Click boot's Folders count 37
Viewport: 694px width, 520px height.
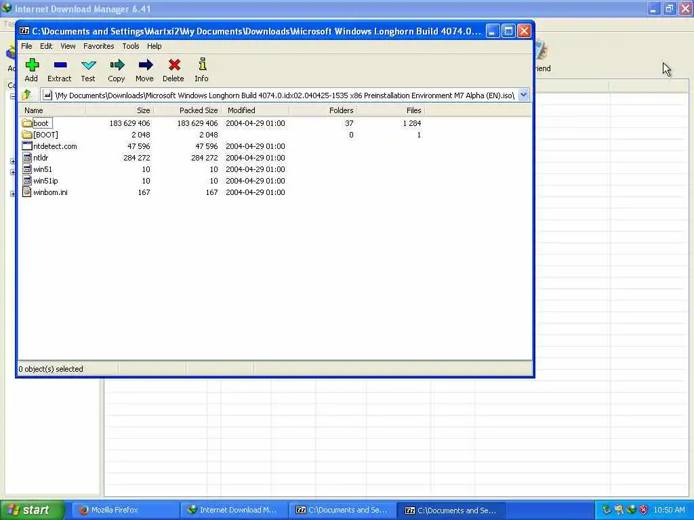349,123
